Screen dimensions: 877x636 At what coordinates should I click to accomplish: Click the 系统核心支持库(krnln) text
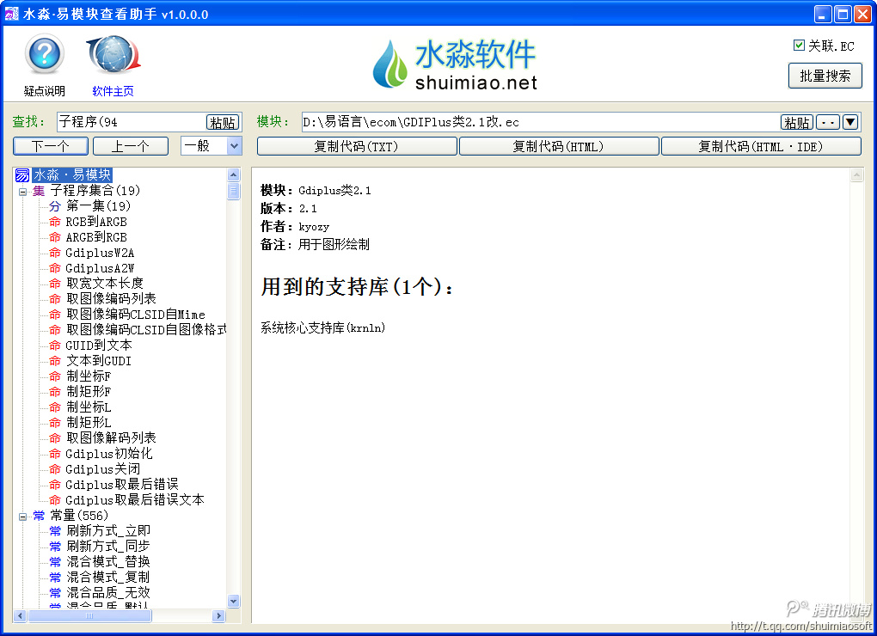(322, 327)
